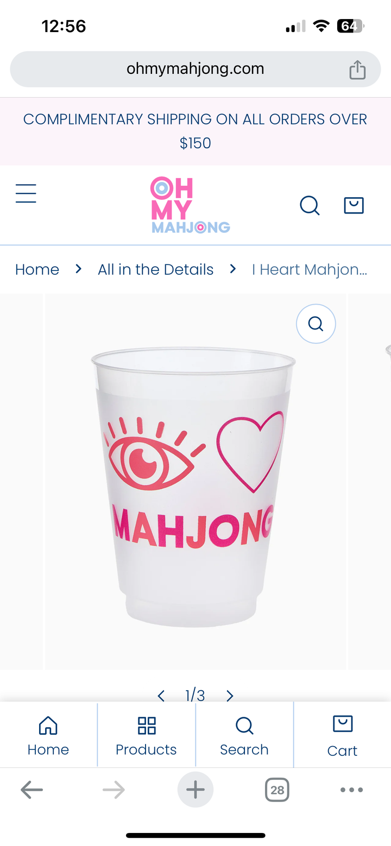Open a new tab with plus button

click(195, 790)
